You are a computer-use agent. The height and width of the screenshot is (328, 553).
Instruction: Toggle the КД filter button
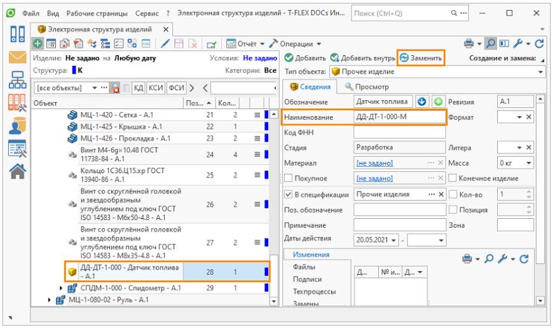click(139, 88)
